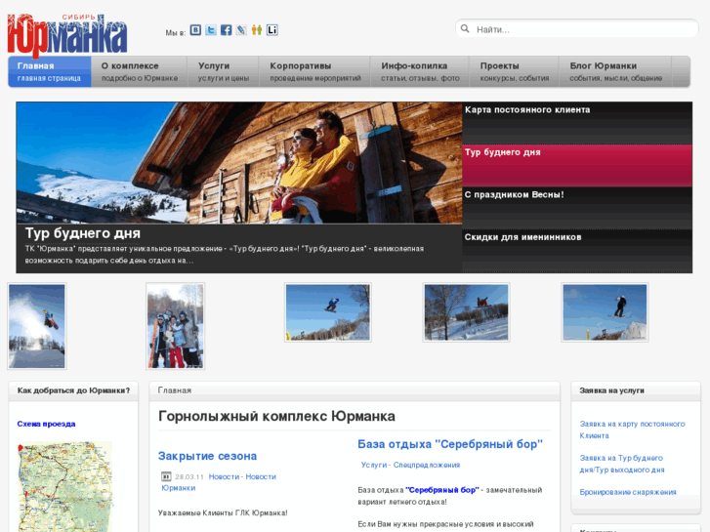Screen dimensions: 710x532
Task: Open the Блог Юрманки menu item
Action: click(x=615, y=71)
